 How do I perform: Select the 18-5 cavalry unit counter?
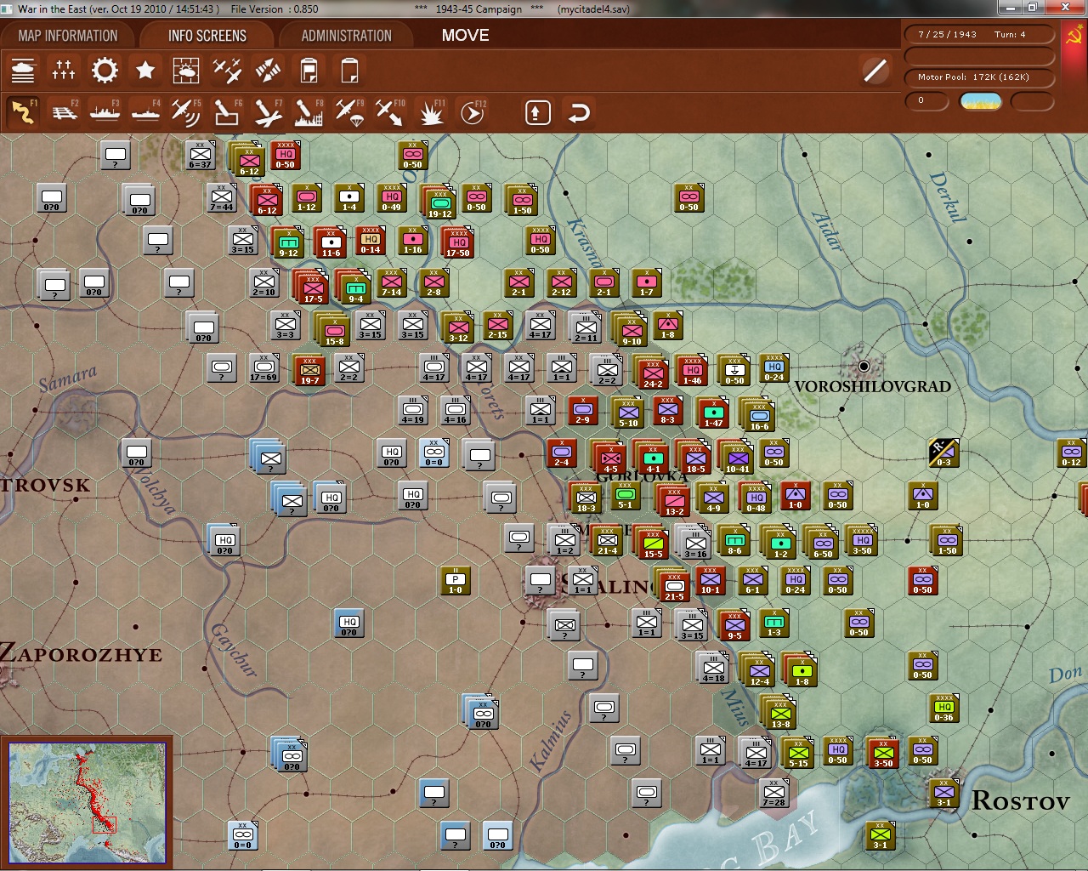tap(695, 458)
